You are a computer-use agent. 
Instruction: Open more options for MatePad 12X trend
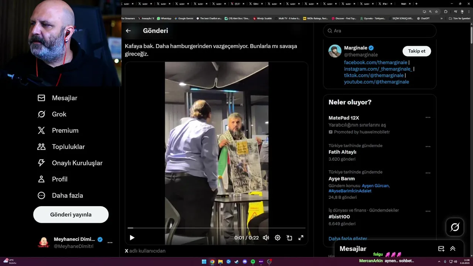click(428, 117)
